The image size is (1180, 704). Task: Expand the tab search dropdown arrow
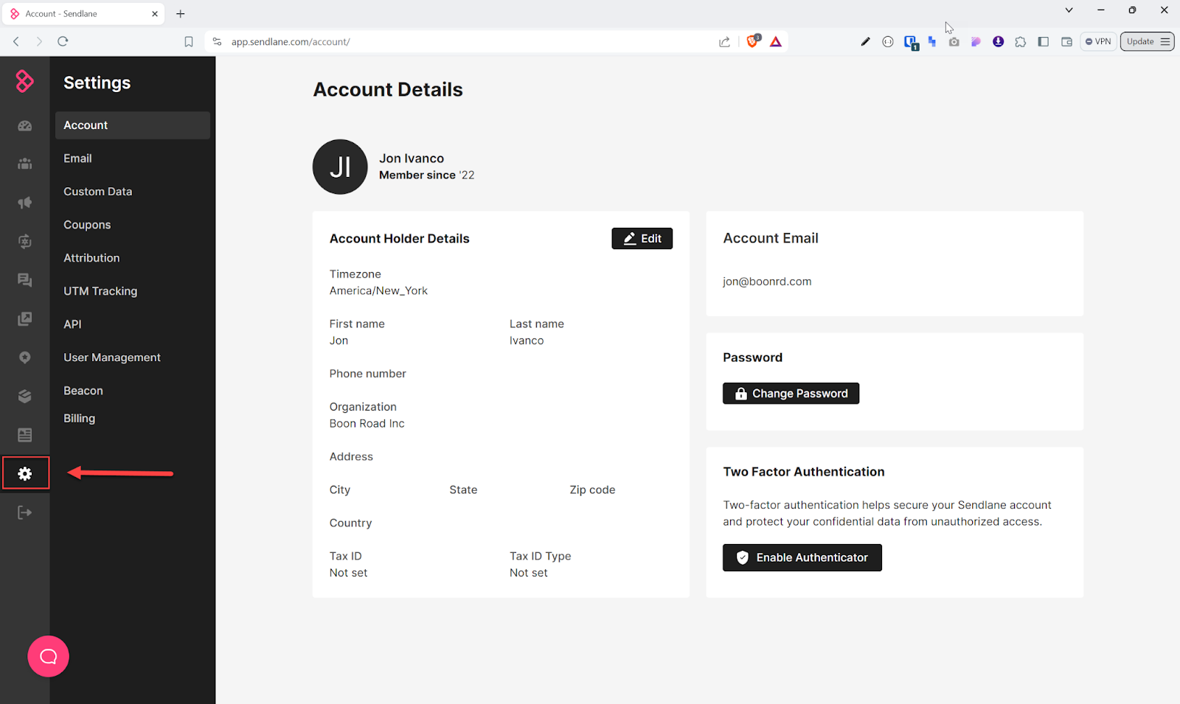pyautogui.click(x=1069, y=10)
